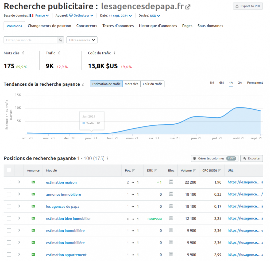Viewport: 270px width, 261px height.
Task: Open SERP bloc icon for estimation bien immobilier
Action: [x=171, y=218]
